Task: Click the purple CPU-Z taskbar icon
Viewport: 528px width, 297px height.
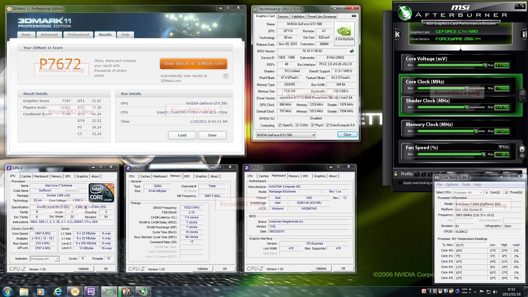Action: coord(92,292)
